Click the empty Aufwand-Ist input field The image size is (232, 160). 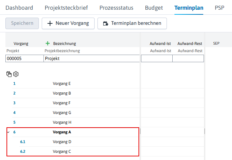[x=157, y=58]
